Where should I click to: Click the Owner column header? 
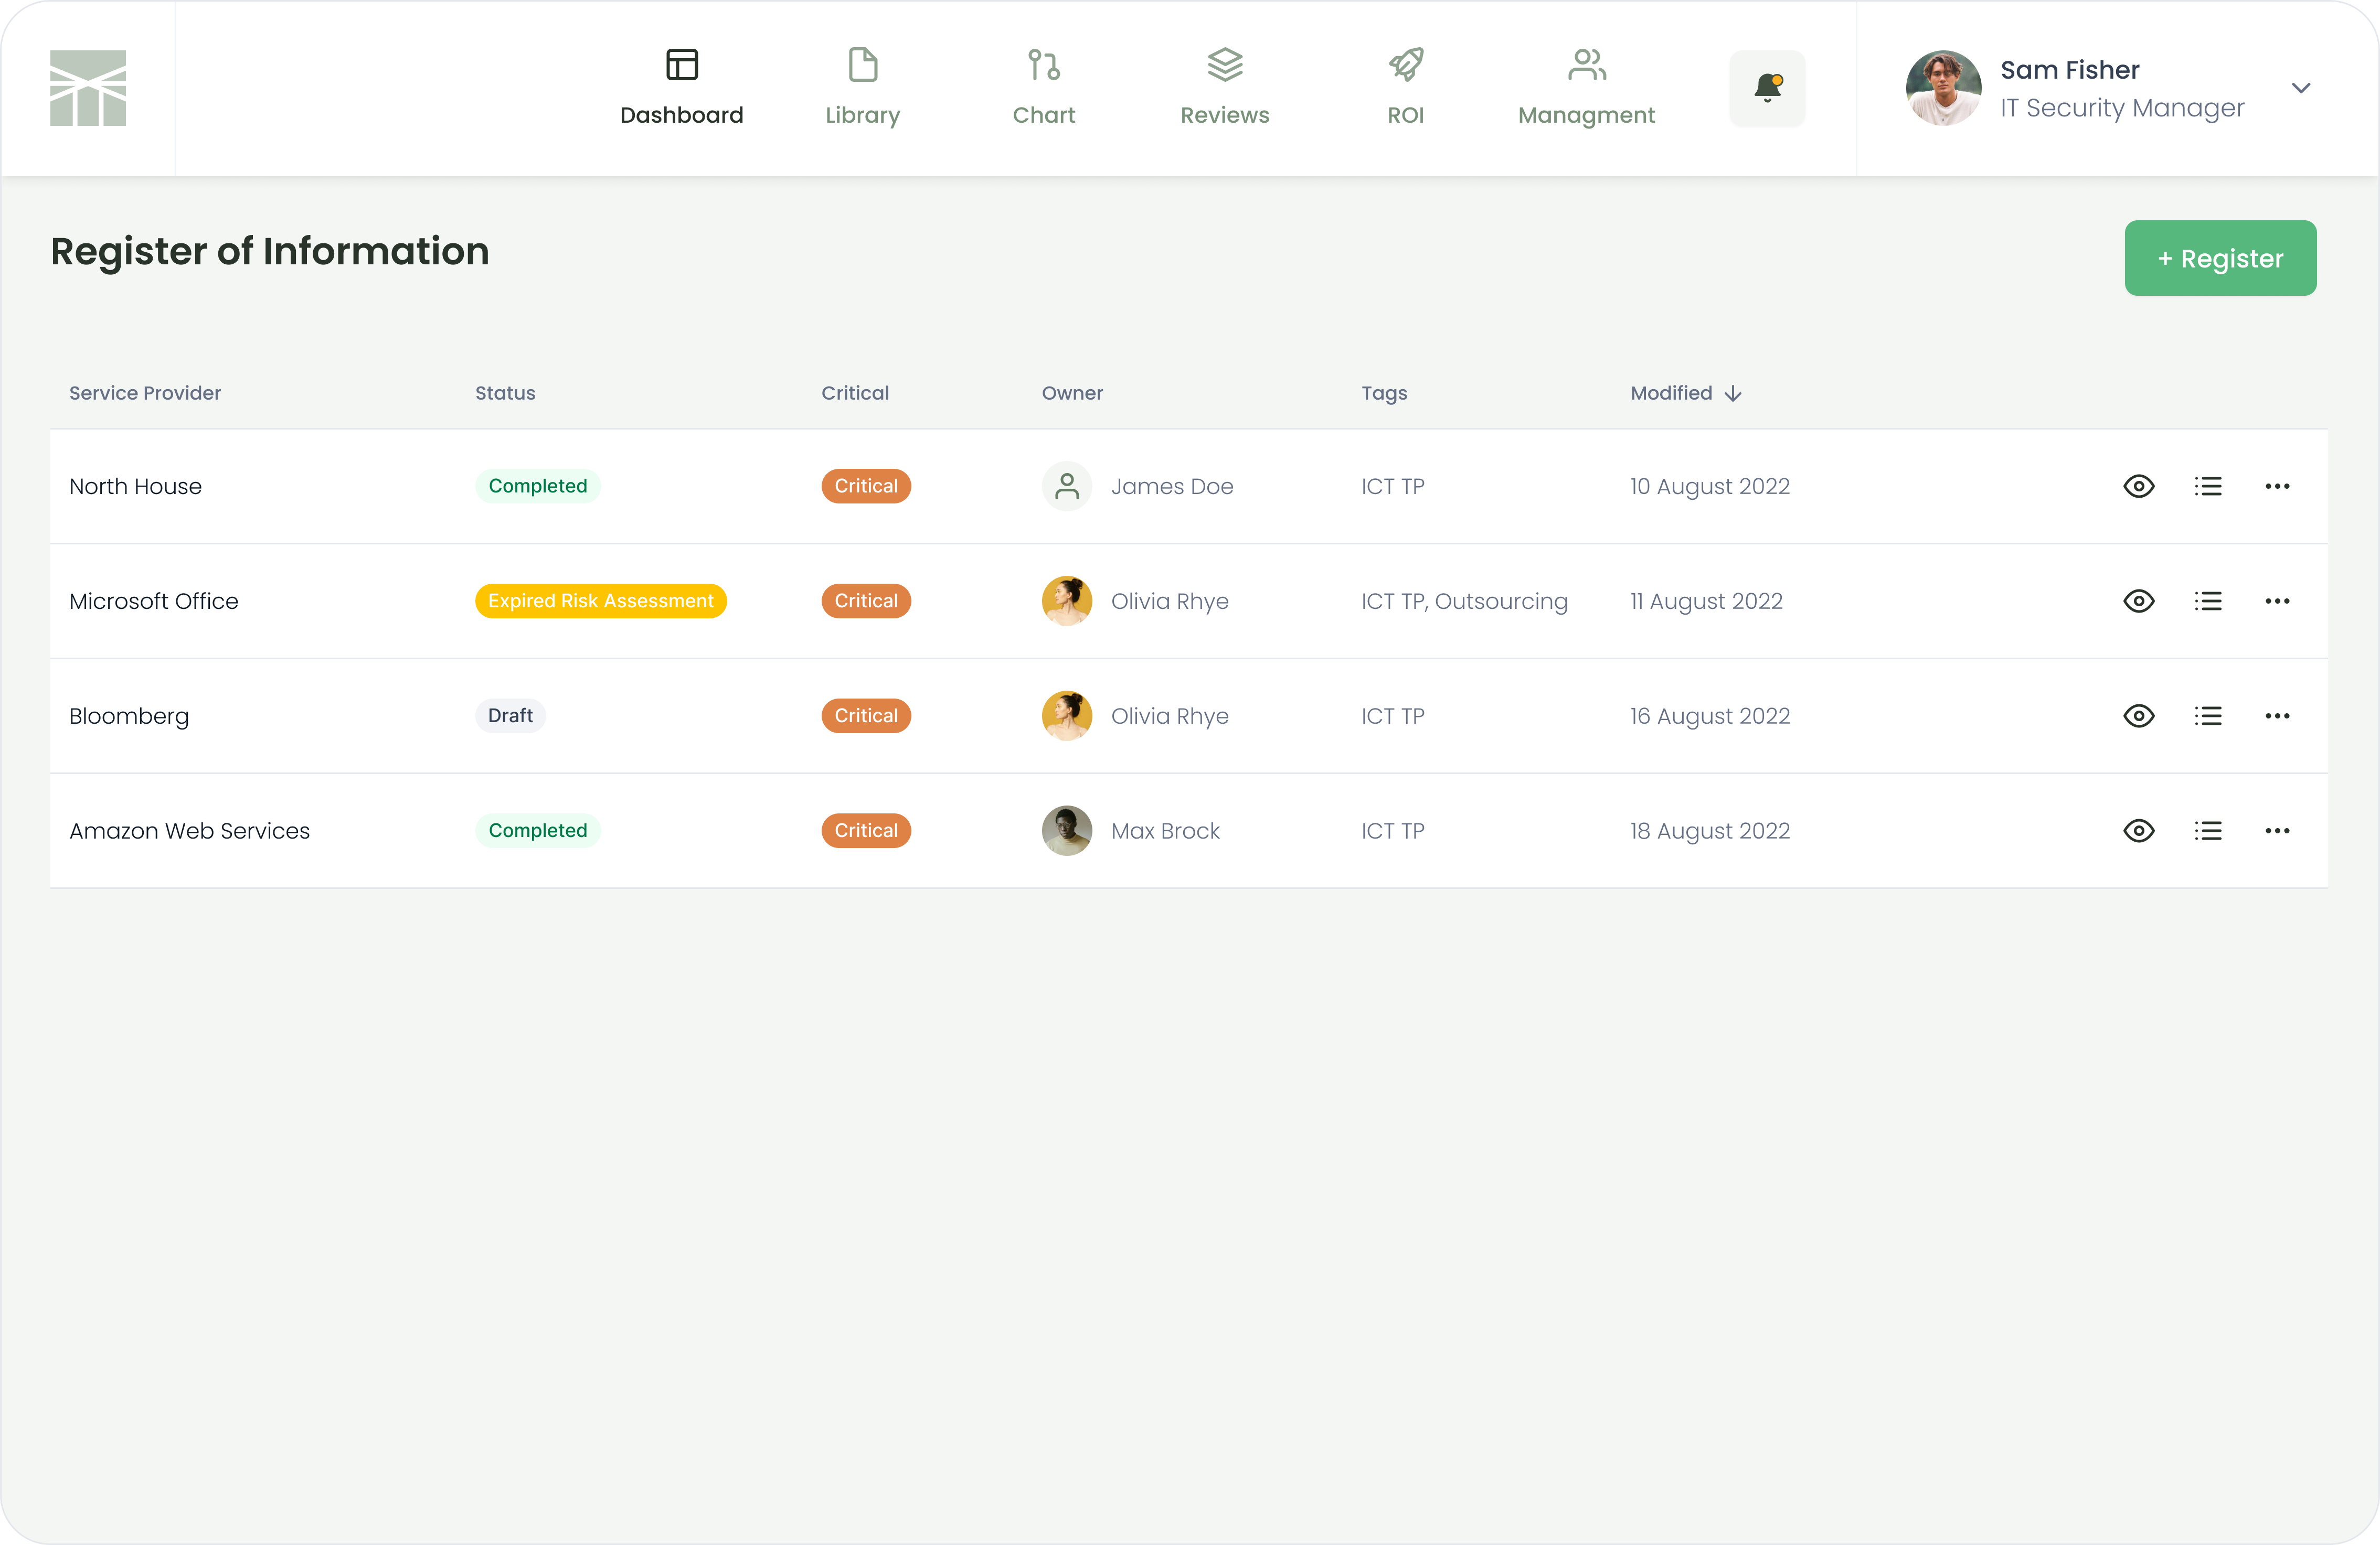1072,393
